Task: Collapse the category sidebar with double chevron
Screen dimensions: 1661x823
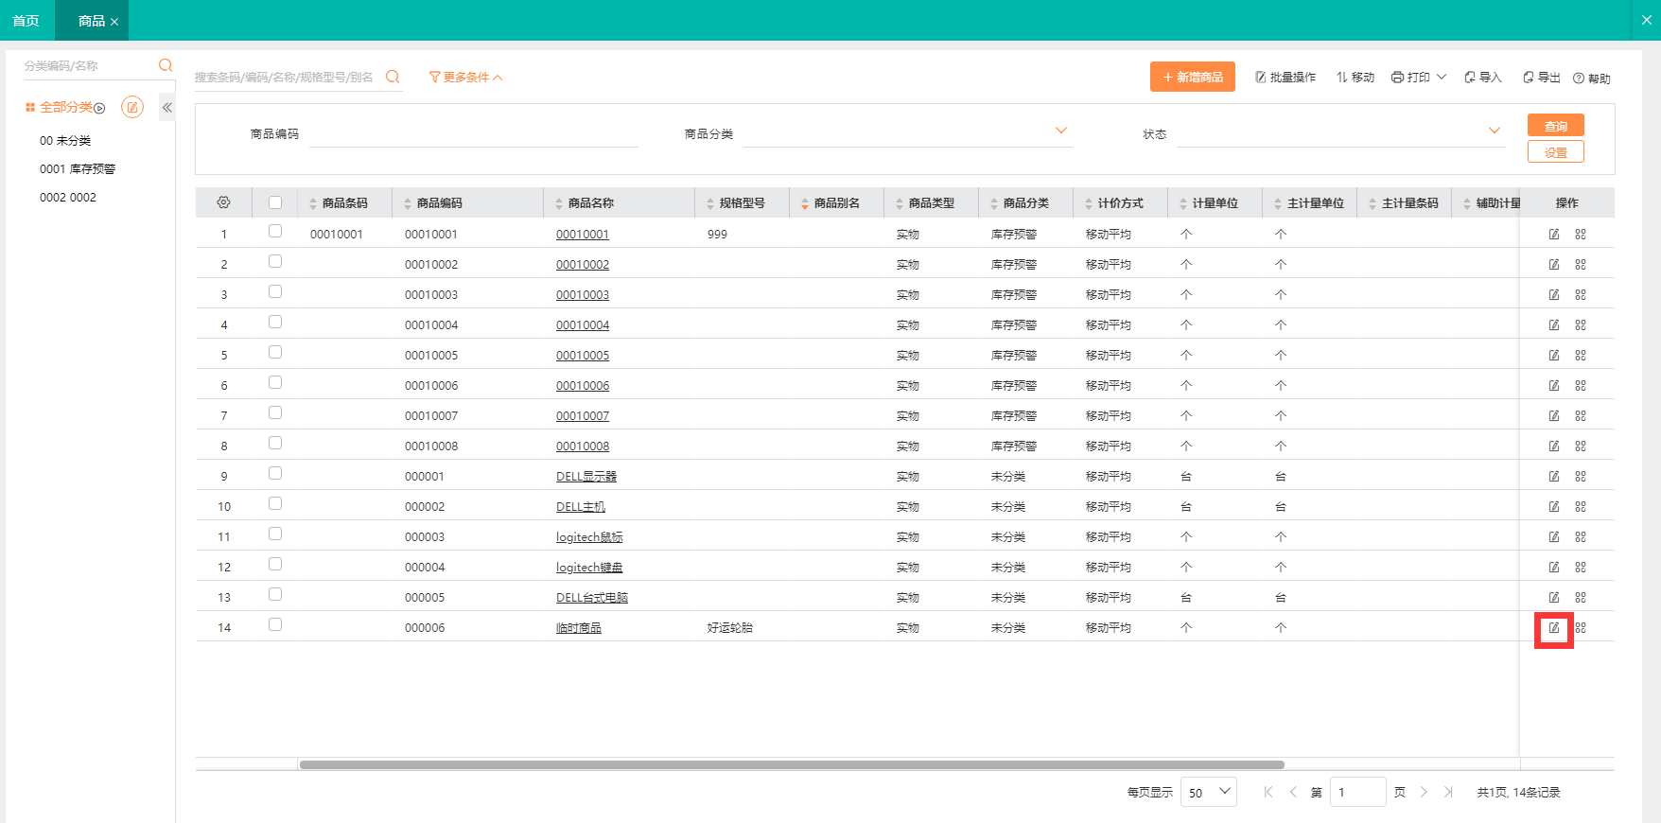Action: pyautogui.click(x=167, y=107)
